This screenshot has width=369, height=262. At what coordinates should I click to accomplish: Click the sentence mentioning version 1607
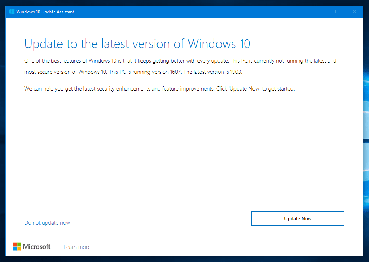[x=145, y=72]
